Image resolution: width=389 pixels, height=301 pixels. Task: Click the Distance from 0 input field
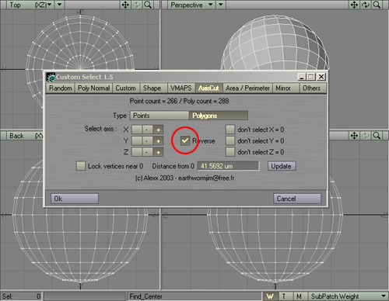click(x=229, y=166)
